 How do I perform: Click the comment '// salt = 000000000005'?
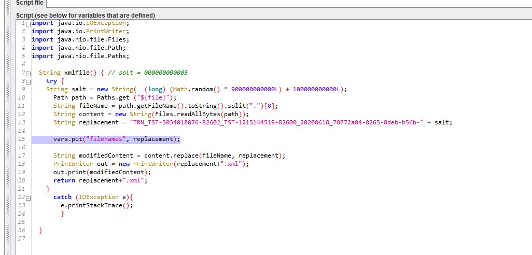[148, 73]
